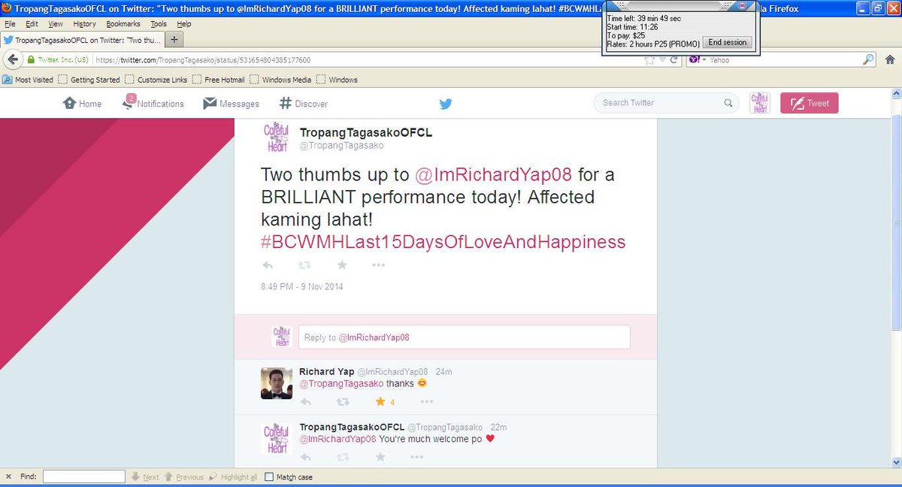
Task: Open the Help menu
Action: pos(184,24)
